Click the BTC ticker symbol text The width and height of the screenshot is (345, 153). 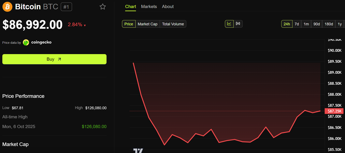point(51,7)
